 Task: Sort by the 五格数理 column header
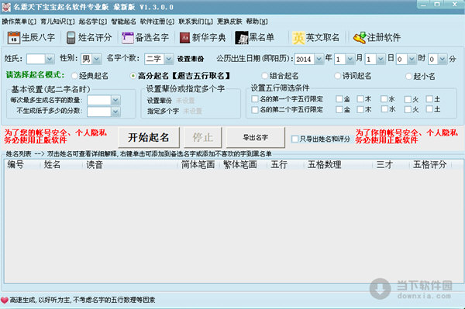[x=338, y=165]
